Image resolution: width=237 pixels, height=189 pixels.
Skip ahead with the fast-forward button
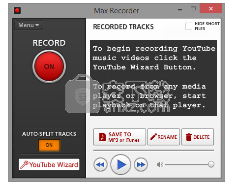click(x=141, y=164)
